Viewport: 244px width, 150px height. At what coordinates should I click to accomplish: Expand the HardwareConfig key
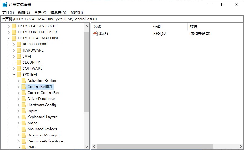18,105
